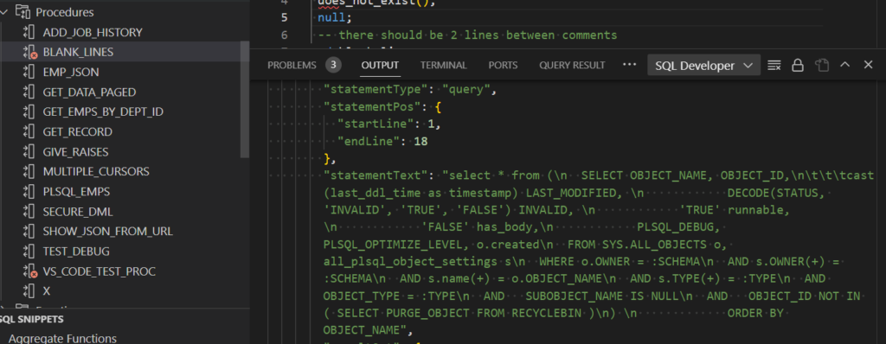Open the GET_DATA_PAGED procedure
This screenshot has height=344, width=886.
coord(89,92)
